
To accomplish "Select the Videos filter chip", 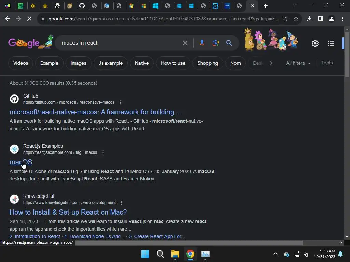I will pos(21,63).
